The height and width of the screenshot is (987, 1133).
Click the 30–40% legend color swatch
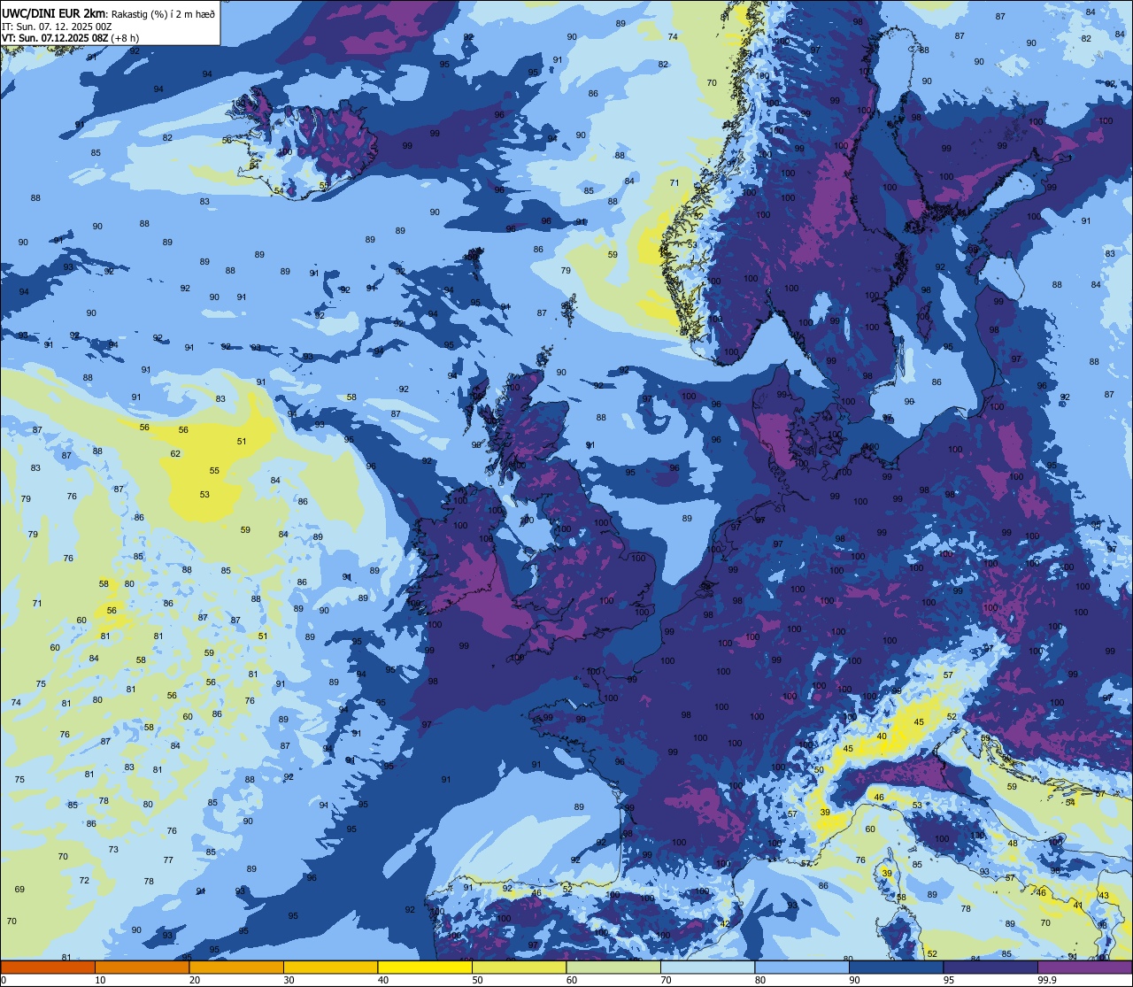pyautogui.click(x=330, y=967)
